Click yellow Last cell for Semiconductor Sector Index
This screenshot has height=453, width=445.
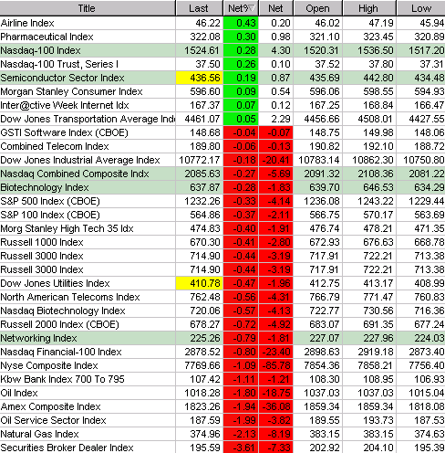(x=200, y=78)
